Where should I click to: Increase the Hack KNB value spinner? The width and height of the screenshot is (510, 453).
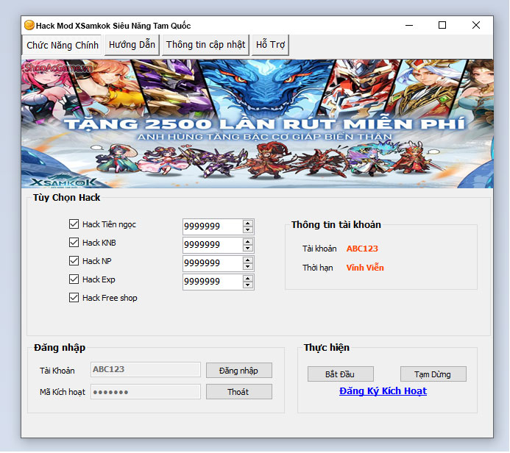[x=248, y=241]
